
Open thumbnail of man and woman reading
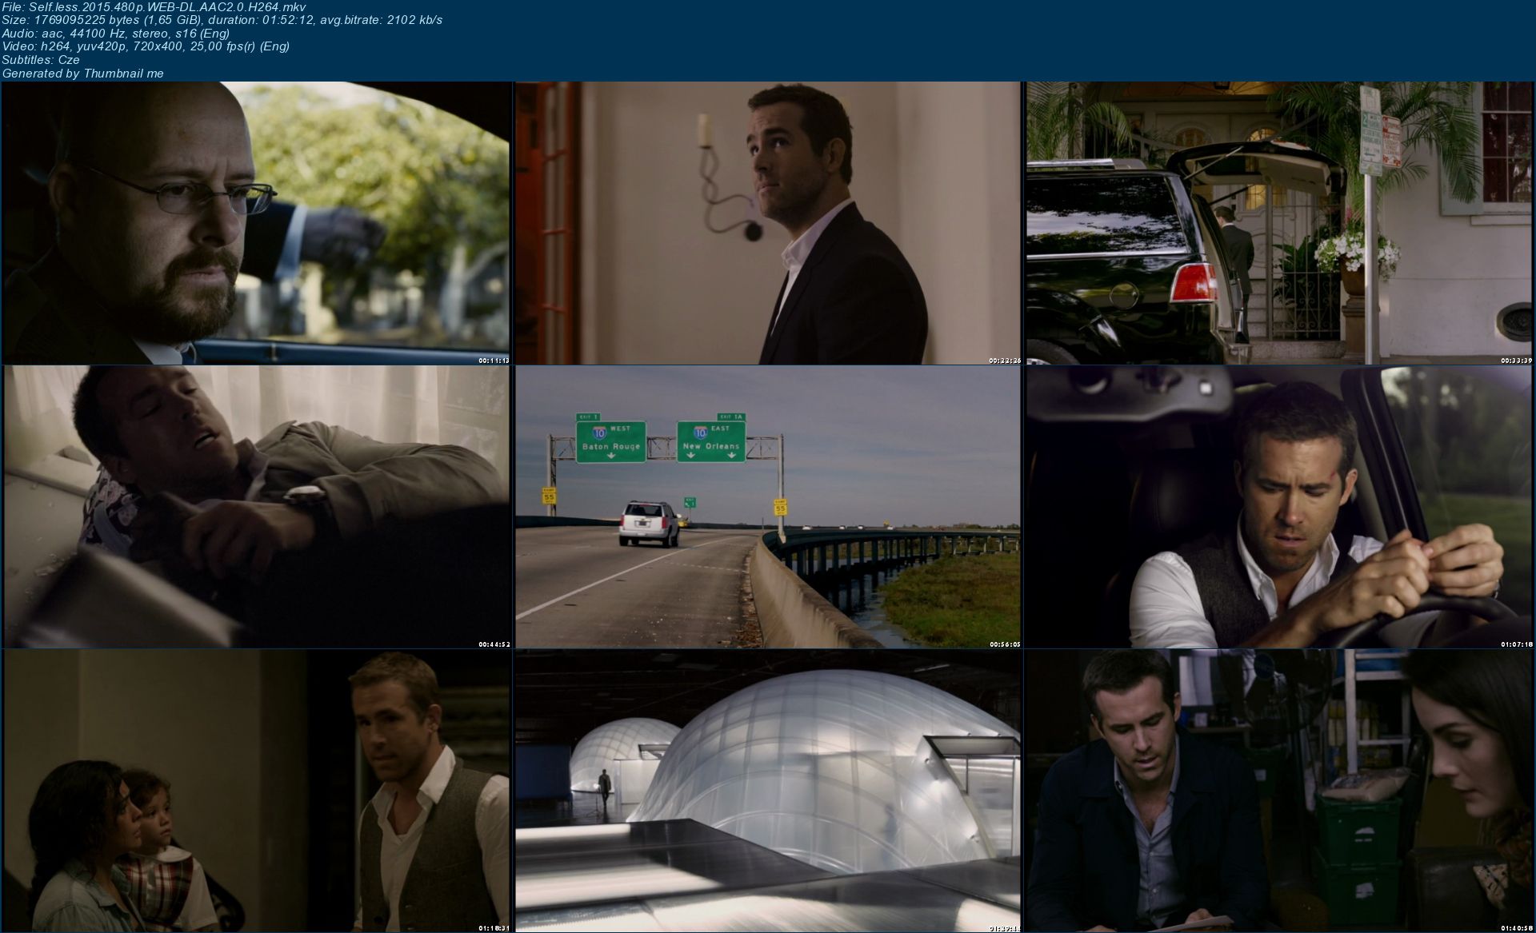click(x=1279, y=790)
